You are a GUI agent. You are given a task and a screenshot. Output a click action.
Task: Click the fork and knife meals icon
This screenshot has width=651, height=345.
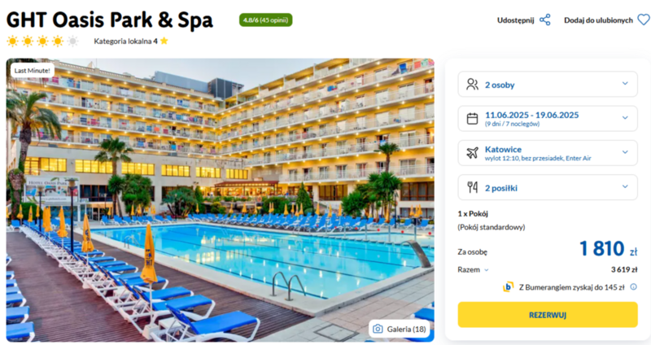point(472,187)
